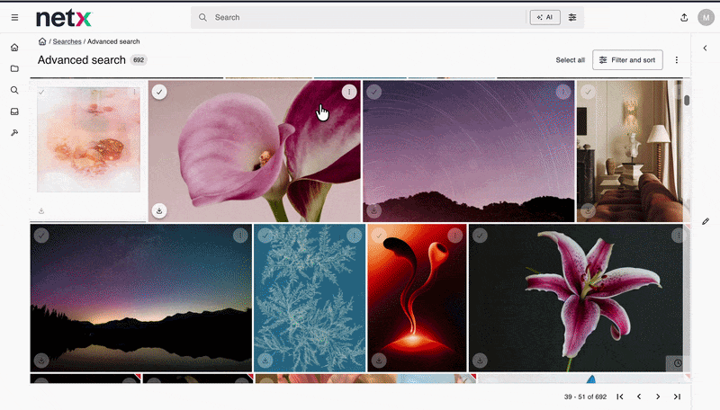
Task: Download the calla lily asset
Action: click(x=159, y=211)
